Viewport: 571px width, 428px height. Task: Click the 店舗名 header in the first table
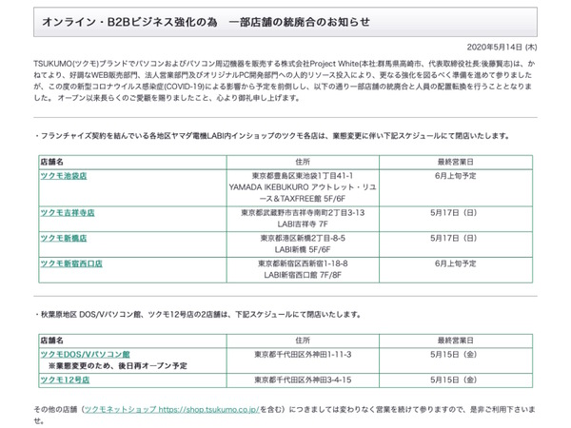[x=51, y=162]
